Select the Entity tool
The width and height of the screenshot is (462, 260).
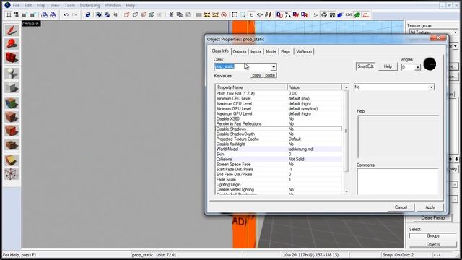(12, 74)
